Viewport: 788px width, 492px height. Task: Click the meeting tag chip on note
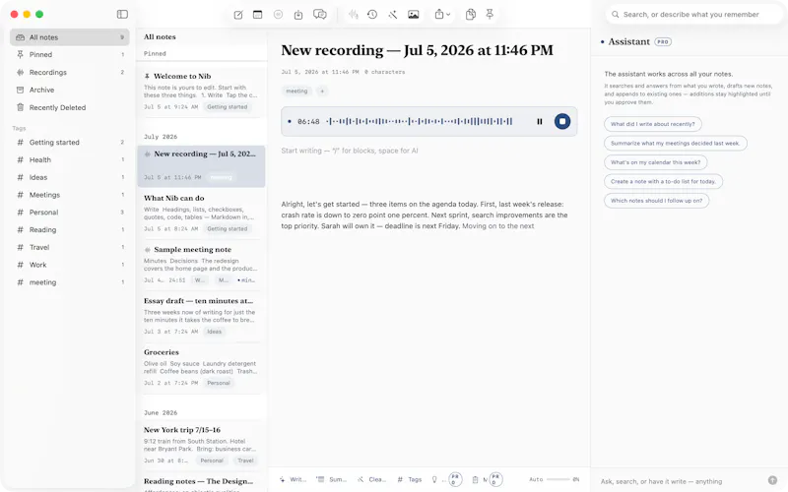[x=296, y=91]
